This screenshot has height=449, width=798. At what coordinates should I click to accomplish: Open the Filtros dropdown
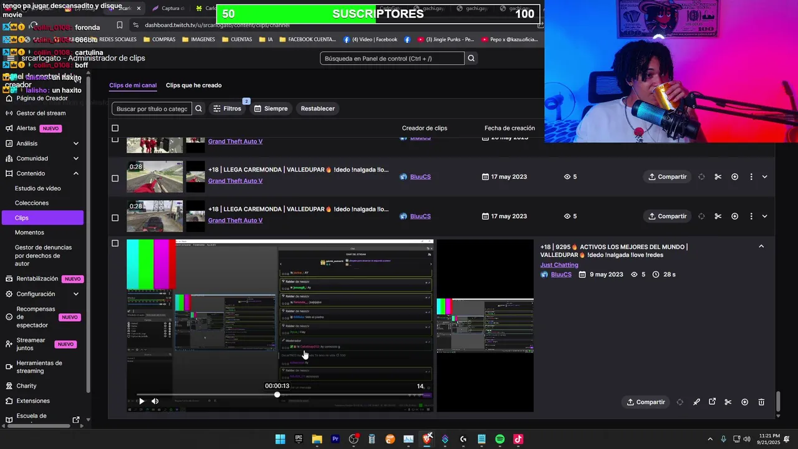(228, 109)
